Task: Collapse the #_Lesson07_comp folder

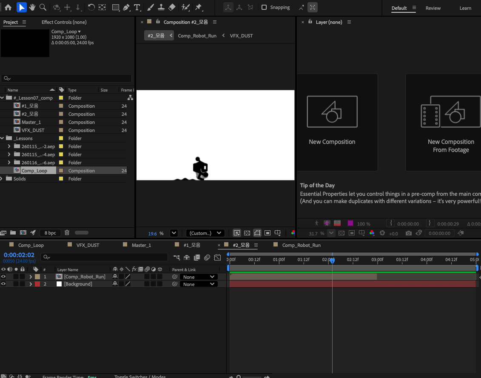Action: [x=2, y=97]
